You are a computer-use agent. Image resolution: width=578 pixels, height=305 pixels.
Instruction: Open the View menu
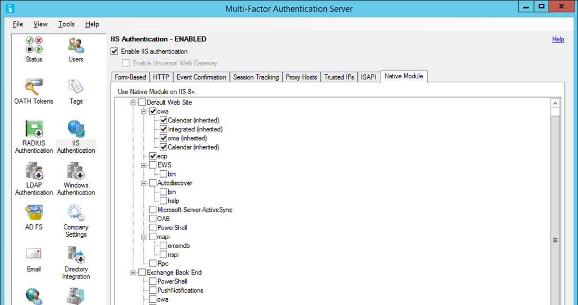click(40, 24)
